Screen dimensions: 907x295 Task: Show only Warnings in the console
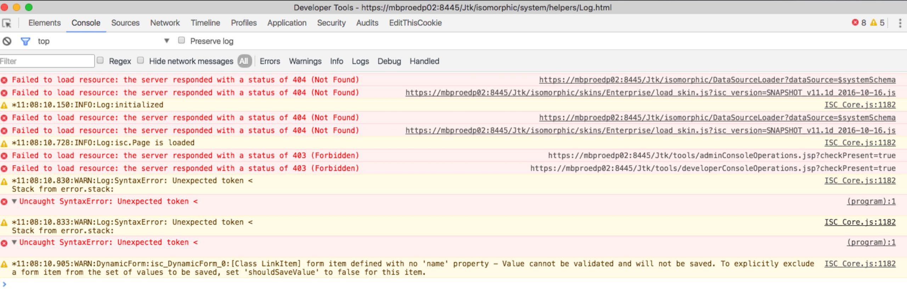pyautogui.click(x=305, y=61)
